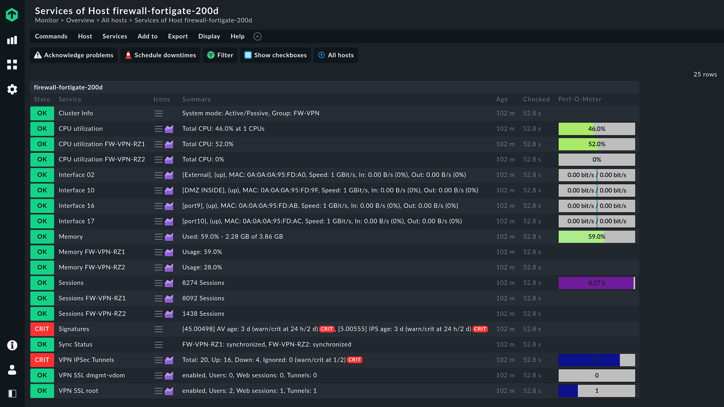Show graph for VPN SSL root
This screenshot has height=407, width=724.
169,391
